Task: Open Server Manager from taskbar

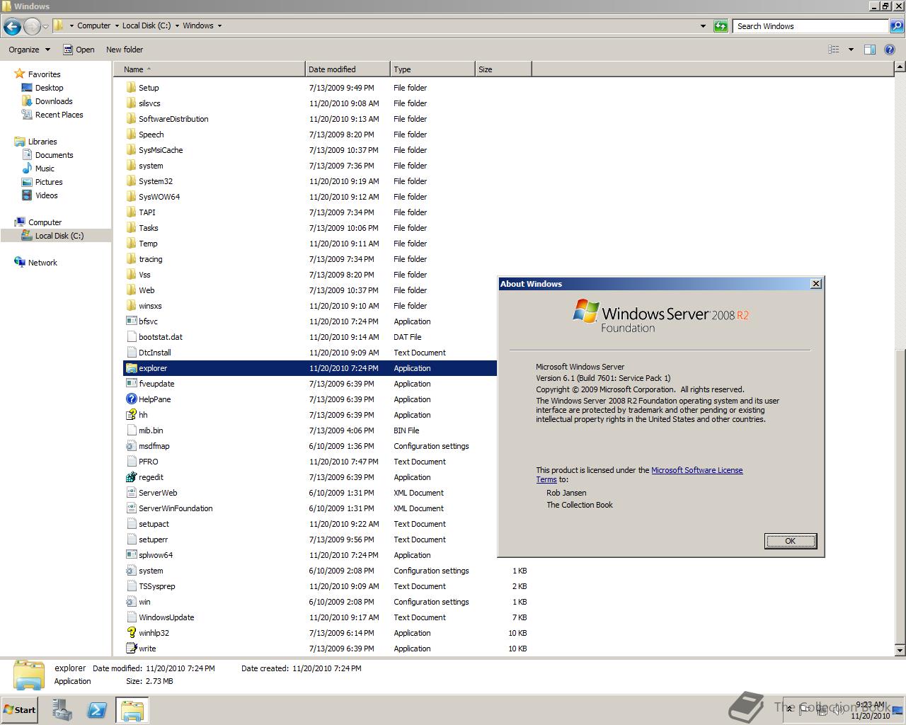Action: (x=62, y=710)
